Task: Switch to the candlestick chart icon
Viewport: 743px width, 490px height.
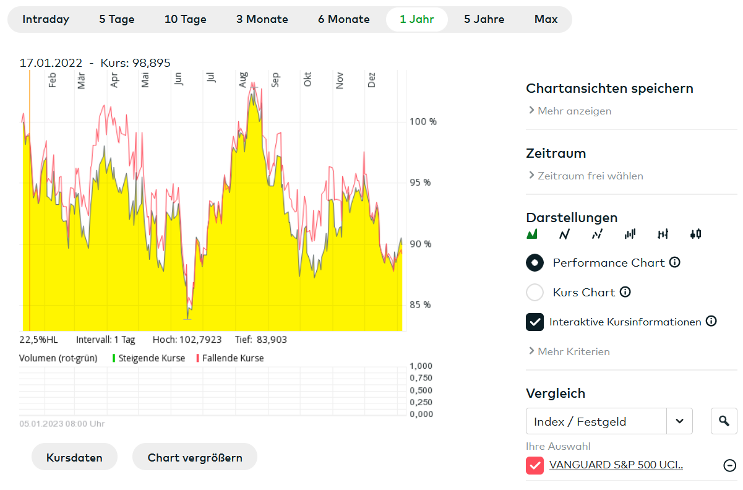Action: coord(696,234)
